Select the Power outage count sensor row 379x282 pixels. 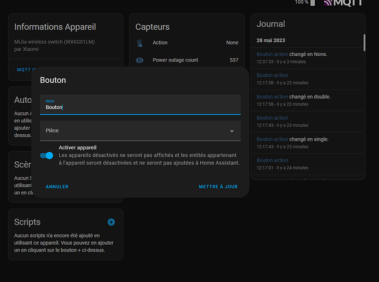pos(187,60)
